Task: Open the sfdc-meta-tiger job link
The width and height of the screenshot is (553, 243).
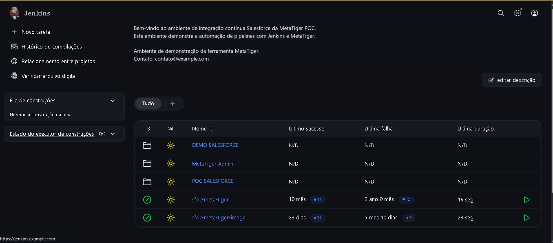Action: pyautogui.click(x=210, y=200)
